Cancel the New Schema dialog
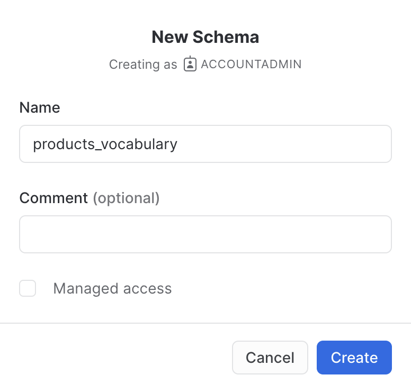Screen dimensions: 411x384 click(x=270, y=358)
